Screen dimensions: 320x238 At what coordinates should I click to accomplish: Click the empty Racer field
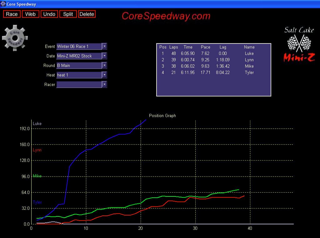click(79, 84)
